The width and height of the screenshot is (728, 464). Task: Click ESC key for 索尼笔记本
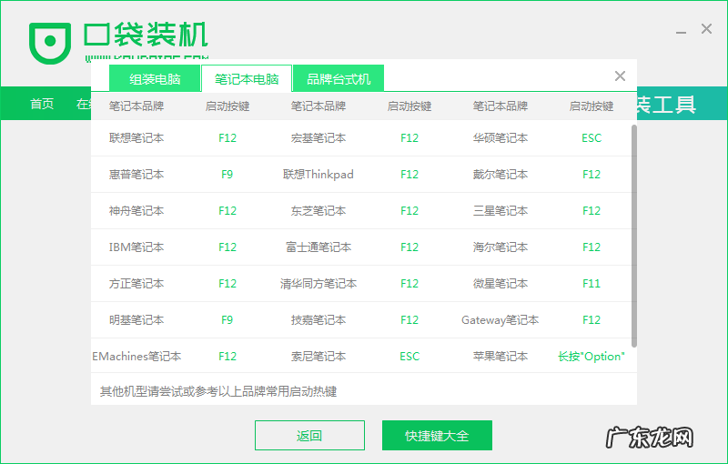click(409, 356)
